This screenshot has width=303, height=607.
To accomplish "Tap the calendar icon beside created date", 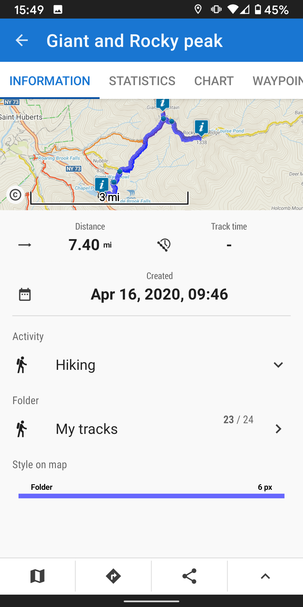I will (25, 295).
